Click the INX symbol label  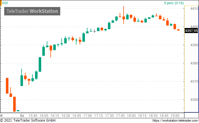(5, 3)
